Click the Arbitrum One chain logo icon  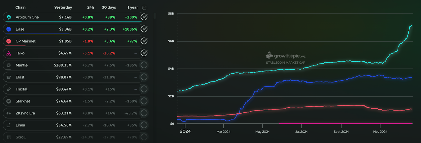pos(9,17)
